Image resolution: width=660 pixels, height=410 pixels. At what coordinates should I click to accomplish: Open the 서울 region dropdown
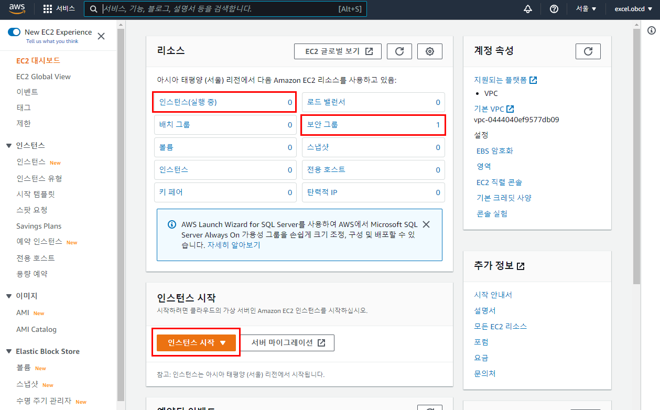(x=586, y=9)
